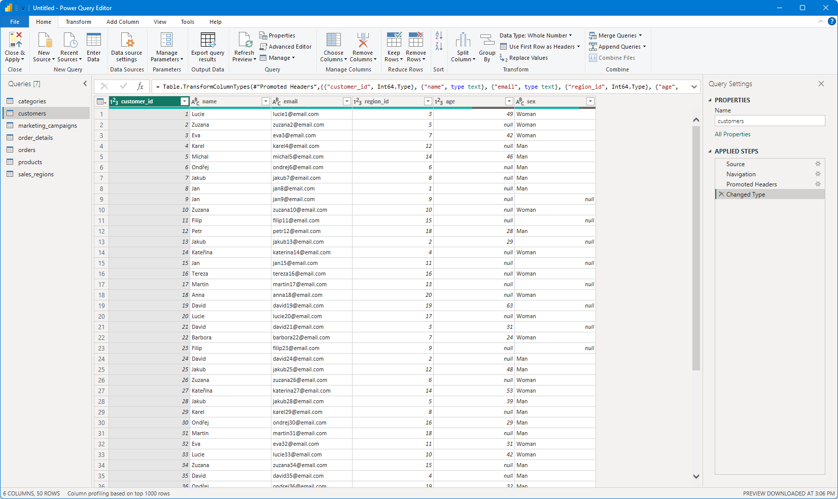Open Promoted Headers step settings gear

[x=818, y=184]
